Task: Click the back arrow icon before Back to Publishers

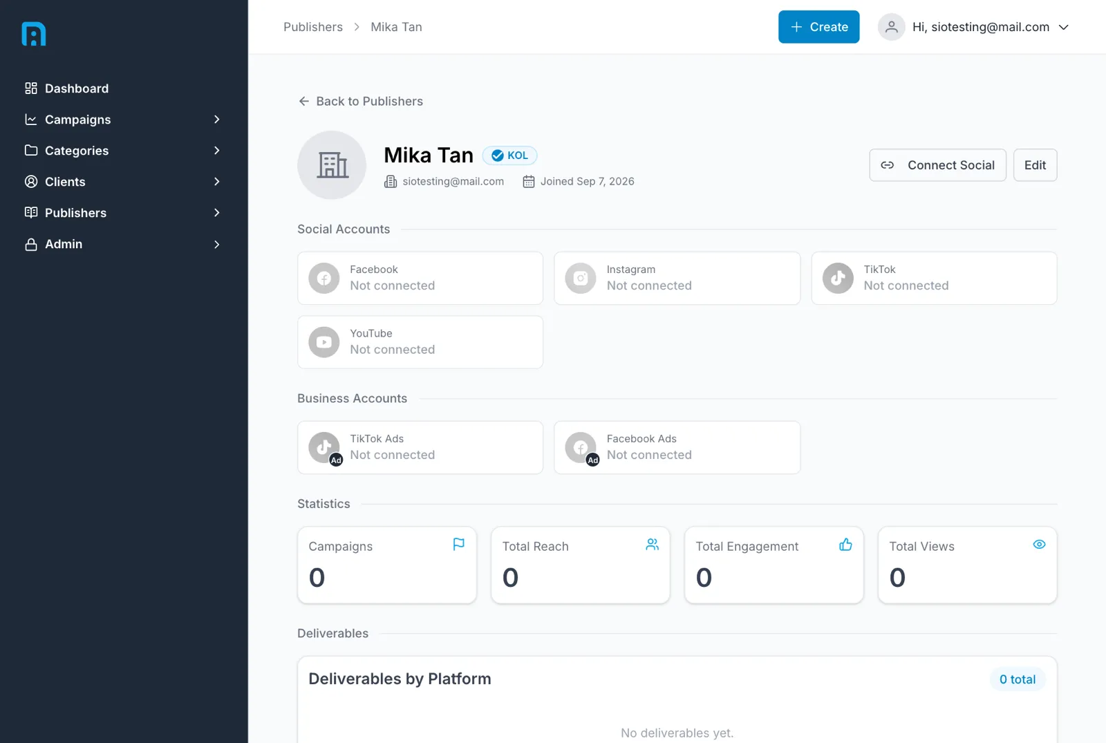Action: (304, 102)
